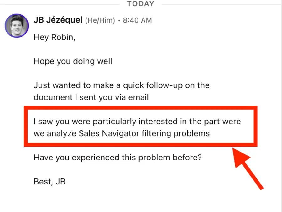
Task: Select the question Have you experienced this problem
Action: (x=118, y=158)
